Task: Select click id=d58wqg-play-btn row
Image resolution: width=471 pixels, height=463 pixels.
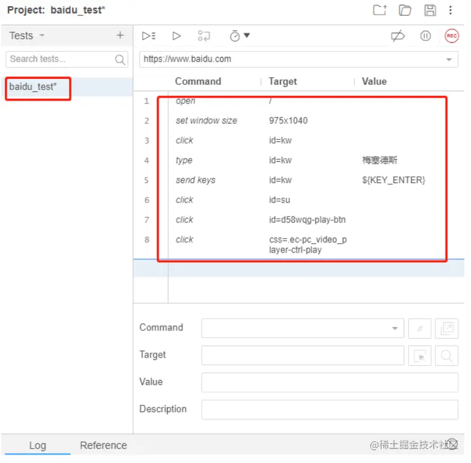Action: [298, 220]
